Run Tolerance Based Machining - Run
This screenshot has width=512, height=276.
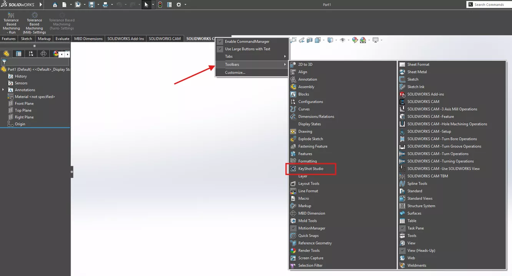point(11,23)
